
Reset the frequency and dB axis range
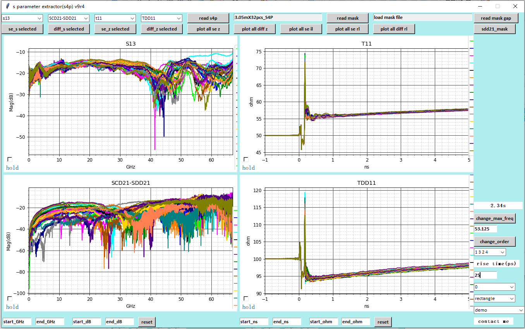coord(147,322)
